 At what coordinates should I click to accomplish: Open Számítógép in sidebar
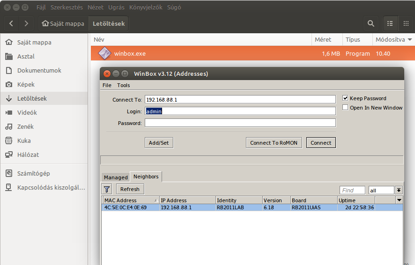point(44,174)
